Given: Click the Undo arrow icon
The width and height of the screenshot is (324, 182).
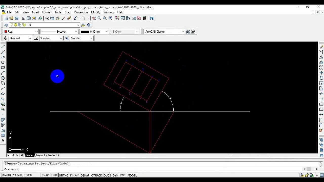Looking at the screenshot, I should (75, 18).
